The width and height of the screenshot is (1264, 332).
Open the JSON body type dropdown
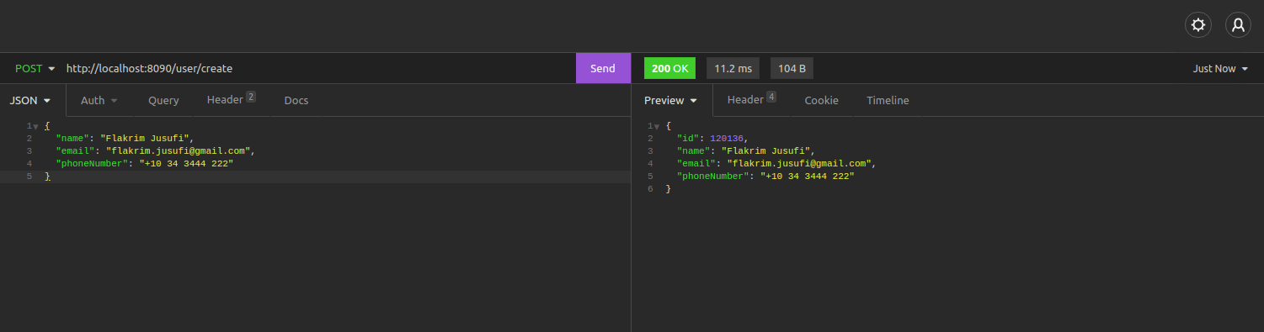(30, 100)
